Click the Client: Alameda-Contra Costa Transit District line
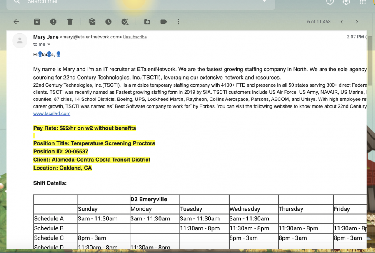The image size is (375, 253). (92, 160)
